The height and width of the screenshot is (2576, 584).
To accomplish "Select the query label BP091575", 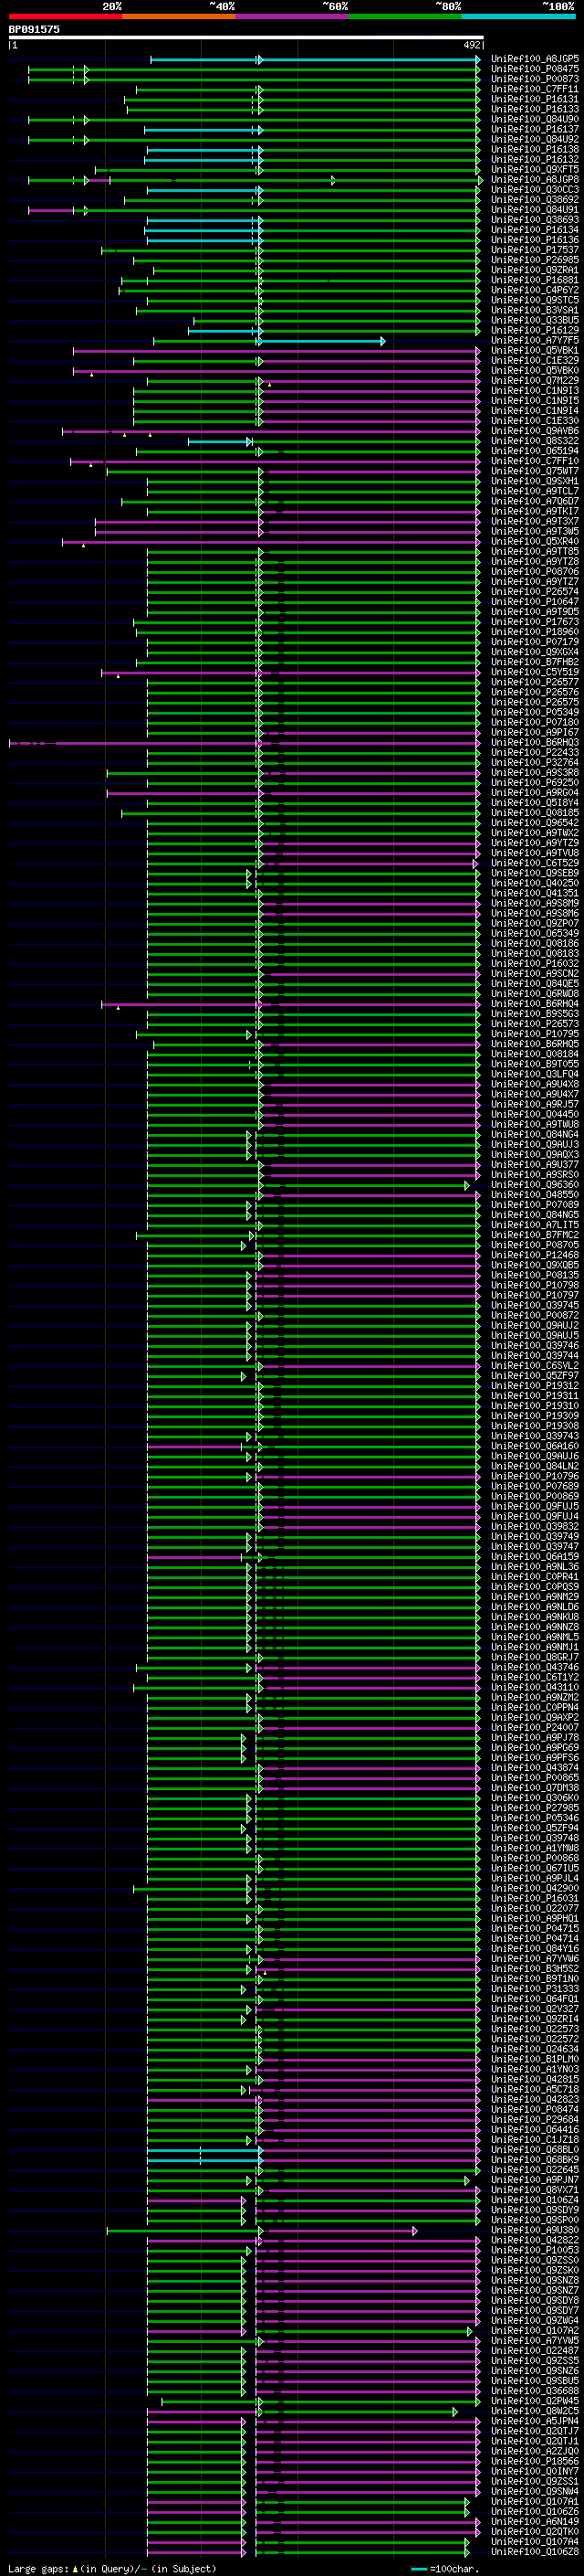I will [x=34, y=30].
